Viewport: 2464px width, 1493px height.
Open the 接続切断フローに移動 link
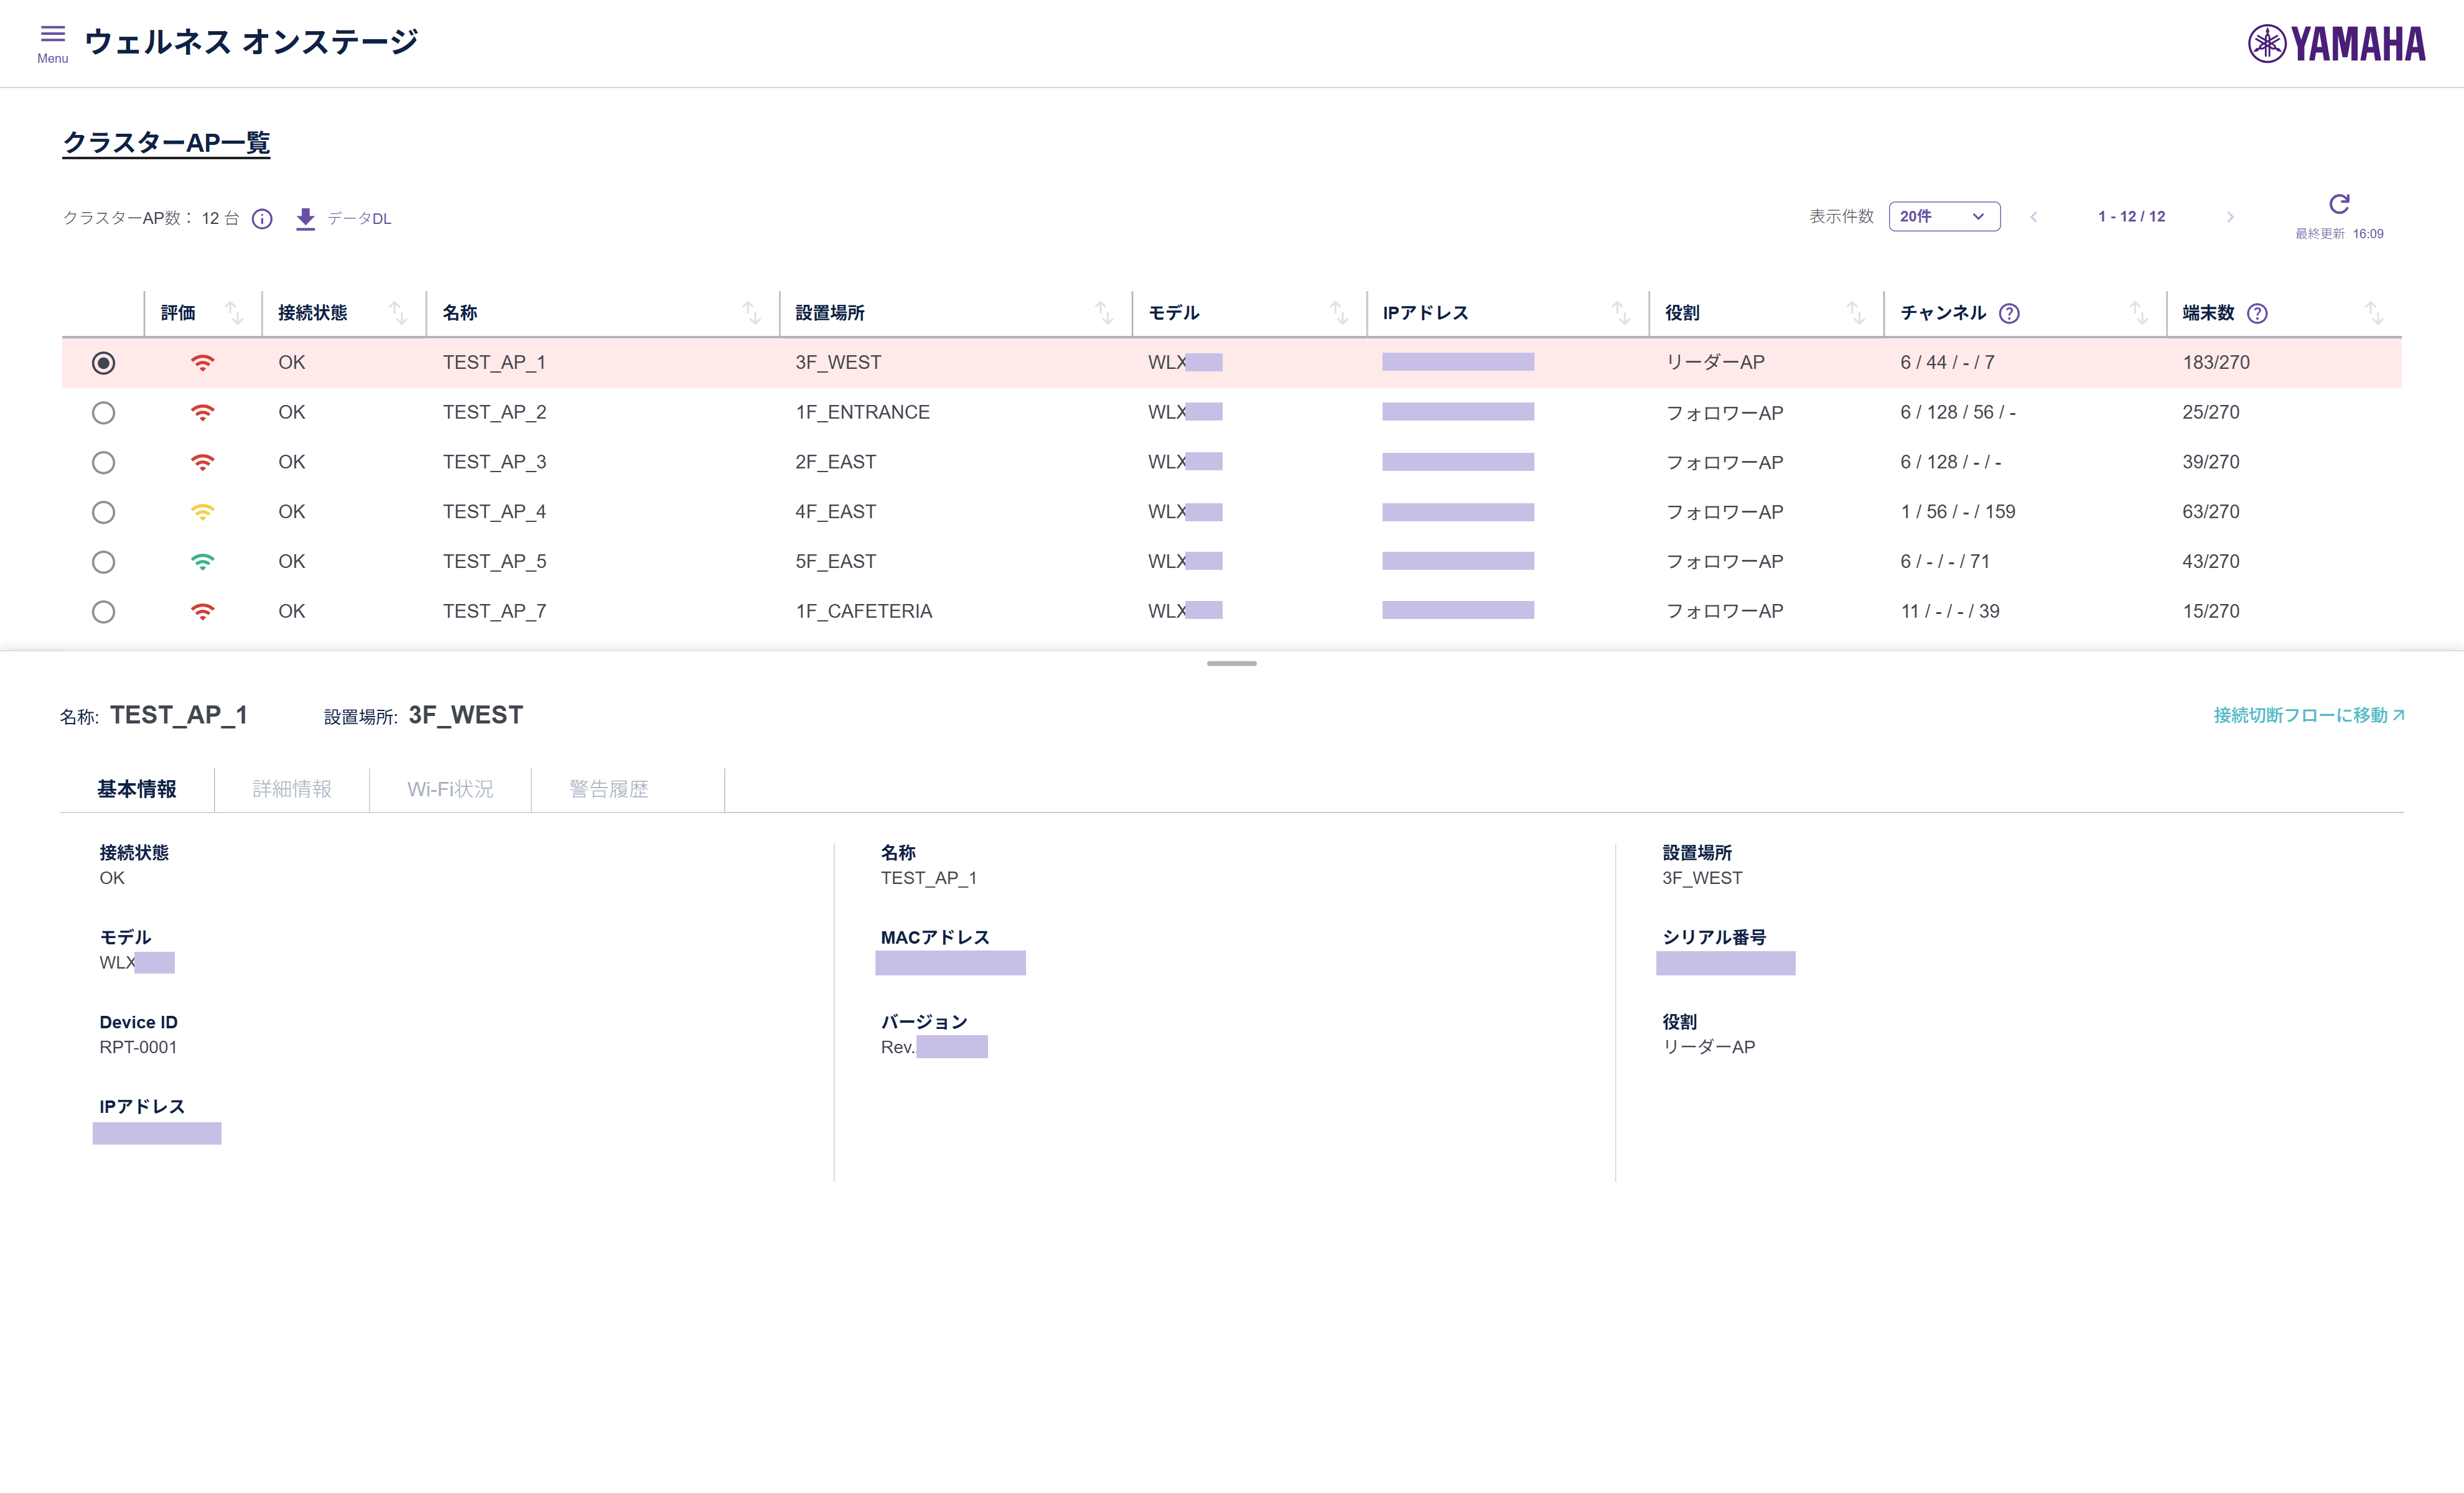(2308, 715)
